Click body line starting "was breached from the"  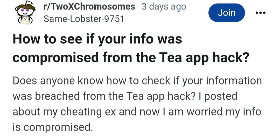tap(125, 96)
